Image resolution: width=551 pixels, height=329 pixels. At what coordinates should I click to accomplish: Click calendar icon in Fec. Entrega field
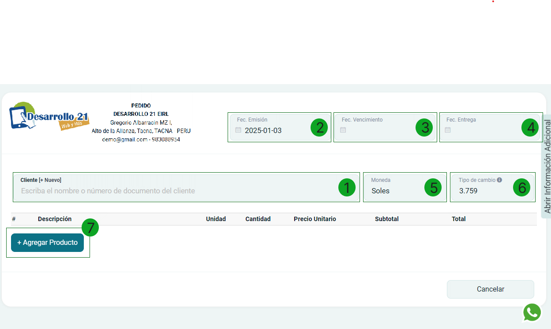pyautogui.click(x=448, y=130)
